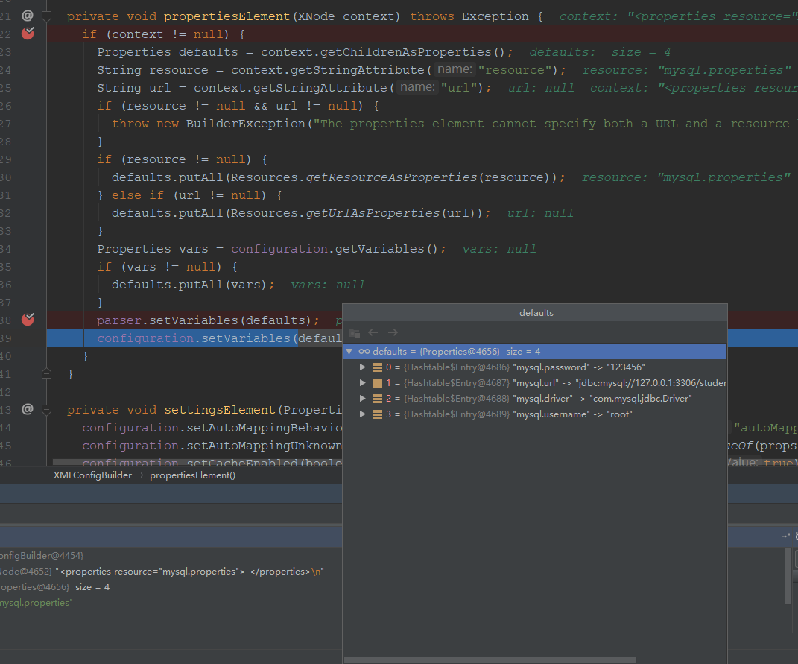798x664 pixels.
Task: Click getResourceAsProperties method call
Action: tap(391, 177)
